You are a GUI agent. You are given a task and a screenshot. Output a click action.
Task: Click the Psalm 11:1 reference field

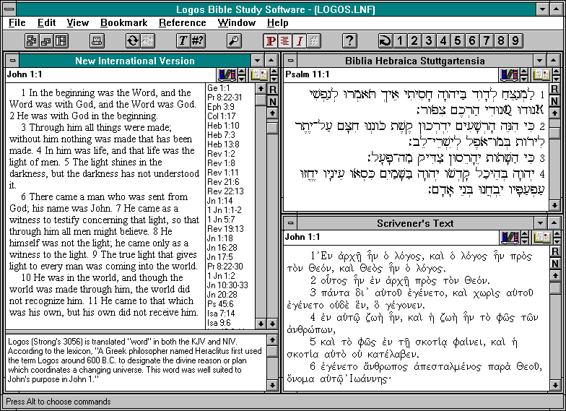pyautogui.click(x=391, y=75)
